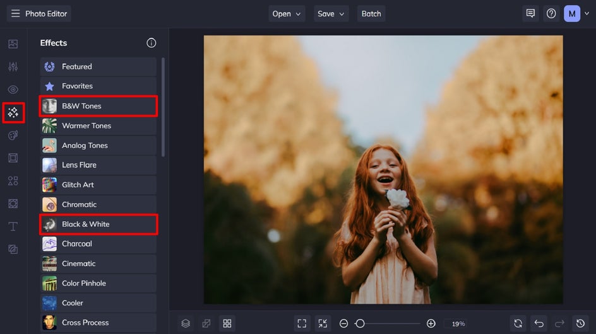The width and height of the screenshot is (596, 334).
Task: Open the grid view icon
Action: (x=227, y=323)
